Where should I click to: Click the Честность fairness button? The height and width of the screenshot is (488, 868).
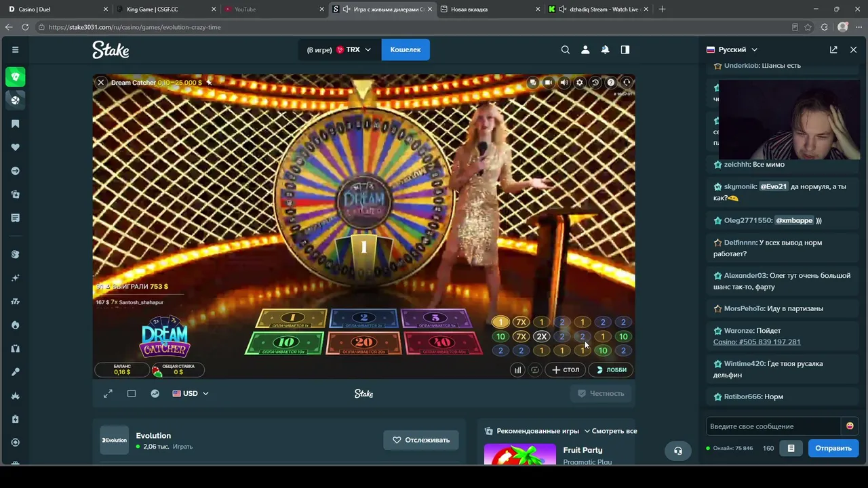click(x=601, y=394)
